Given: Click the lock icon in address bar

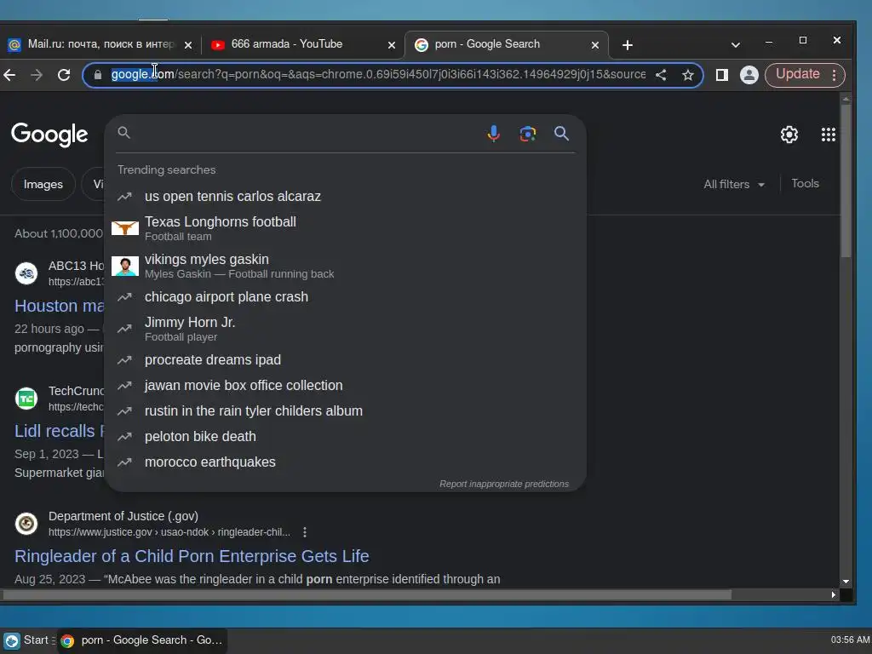Looking at the screenshot, I should 98,75.
